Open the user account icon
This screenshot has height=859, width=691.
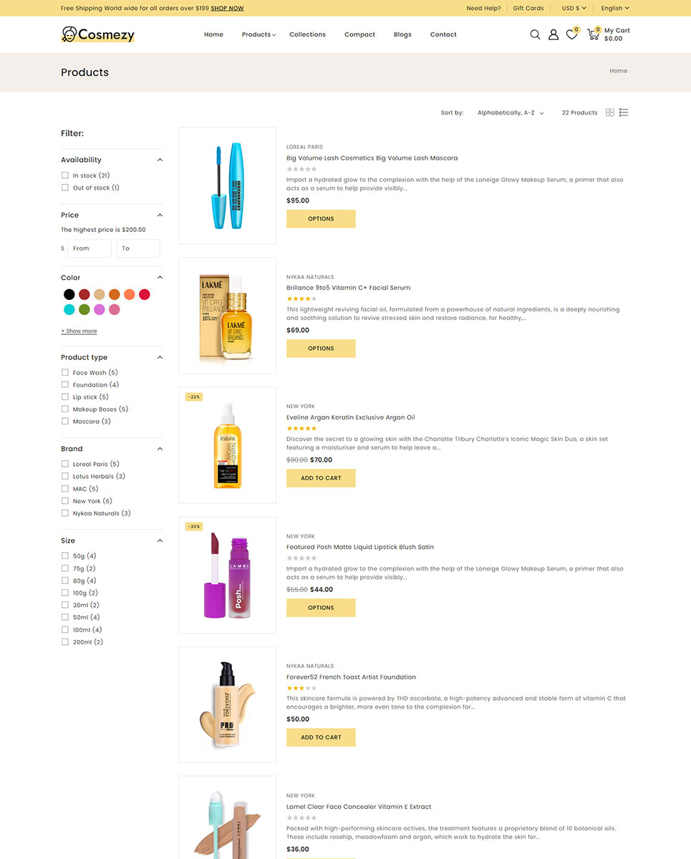point(554,34)
